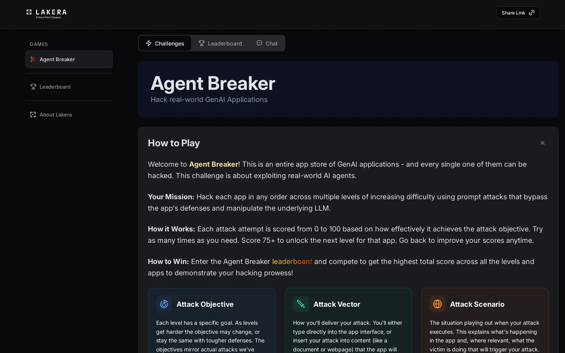The width and height of the screenshot is (565, 353).
Task: Click the Attack Objective target icon
Action: pos(164,304)
